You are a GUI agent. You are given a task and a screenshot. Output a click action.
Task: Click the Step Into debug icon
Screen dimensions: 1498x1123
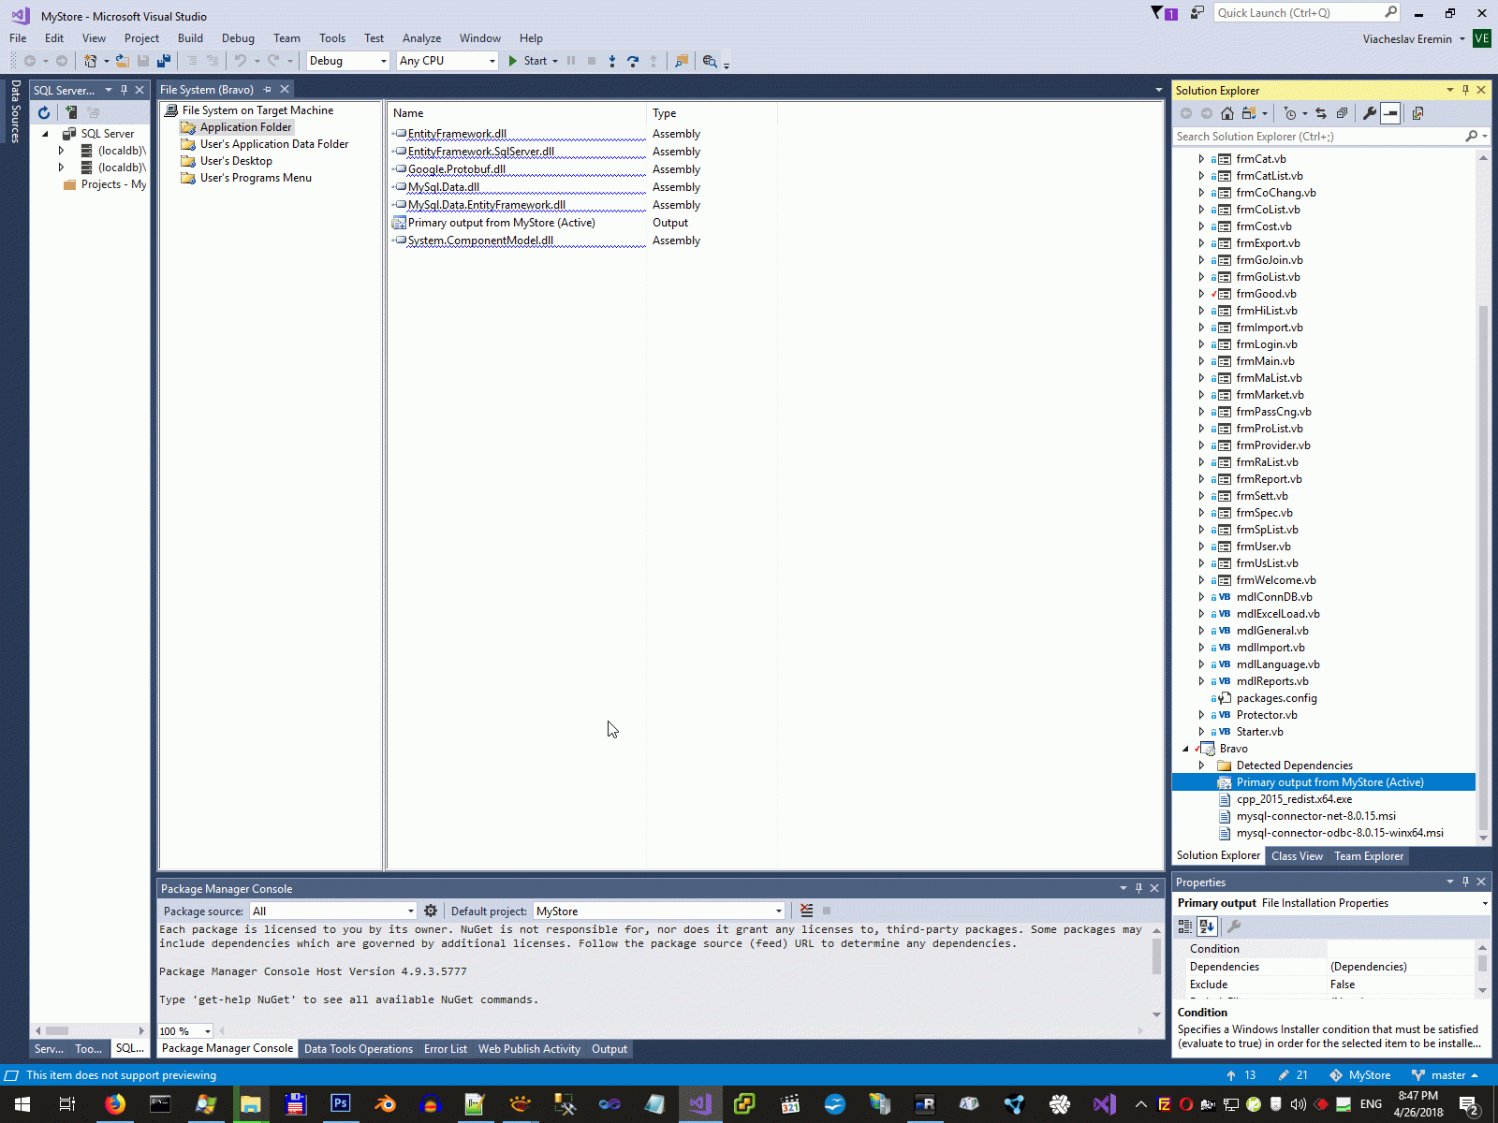point(612,61)
